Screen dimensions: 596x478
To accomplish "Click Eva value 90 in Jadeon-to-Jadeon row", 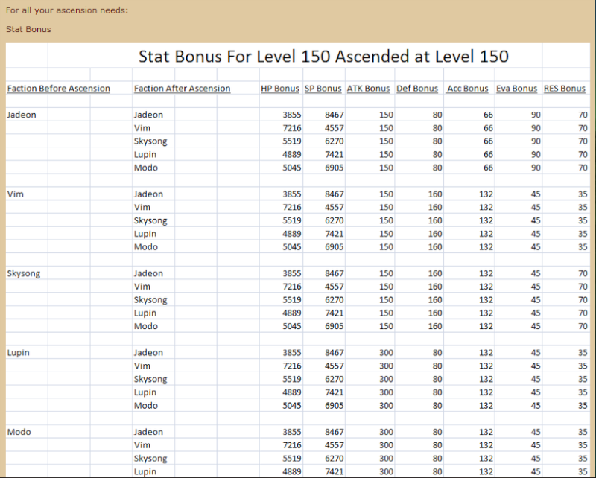I will 536,115.
